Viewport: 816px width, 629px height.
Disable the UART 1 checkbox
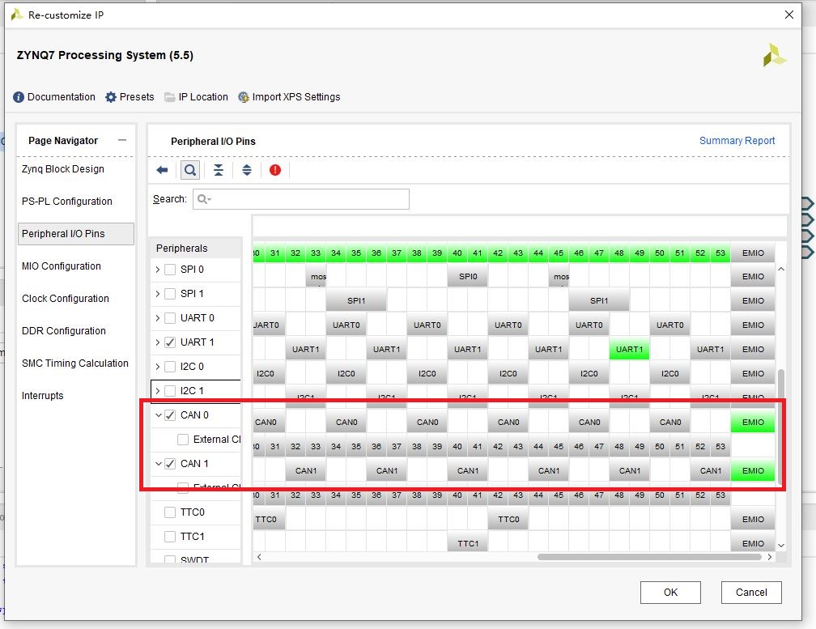coord(170,342)
